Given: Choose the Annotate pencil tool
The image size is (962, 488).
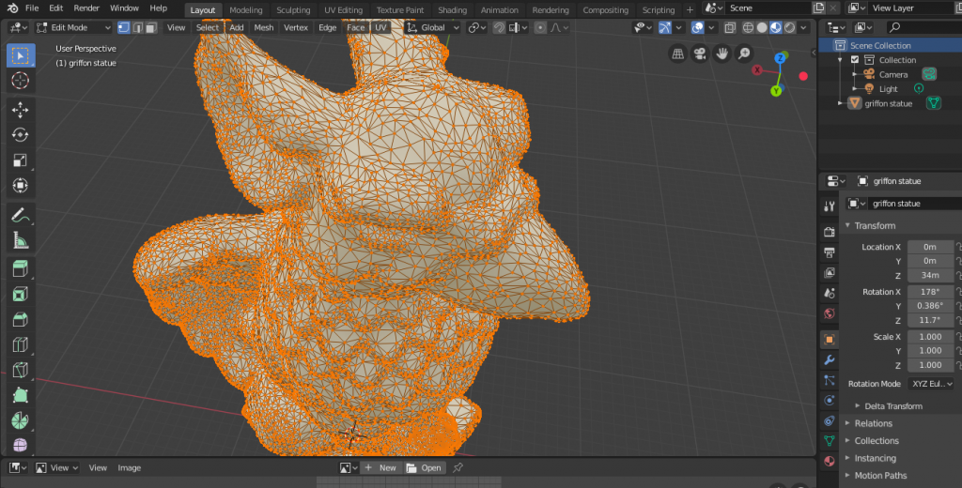Looking at the screenshot, I should (20, 215).
